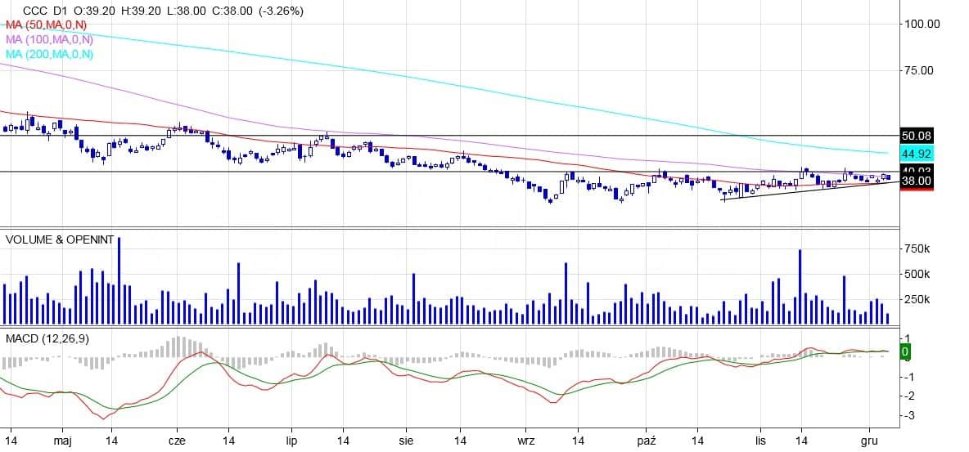Select the 'maj' month on time axis

click(64, 441)
